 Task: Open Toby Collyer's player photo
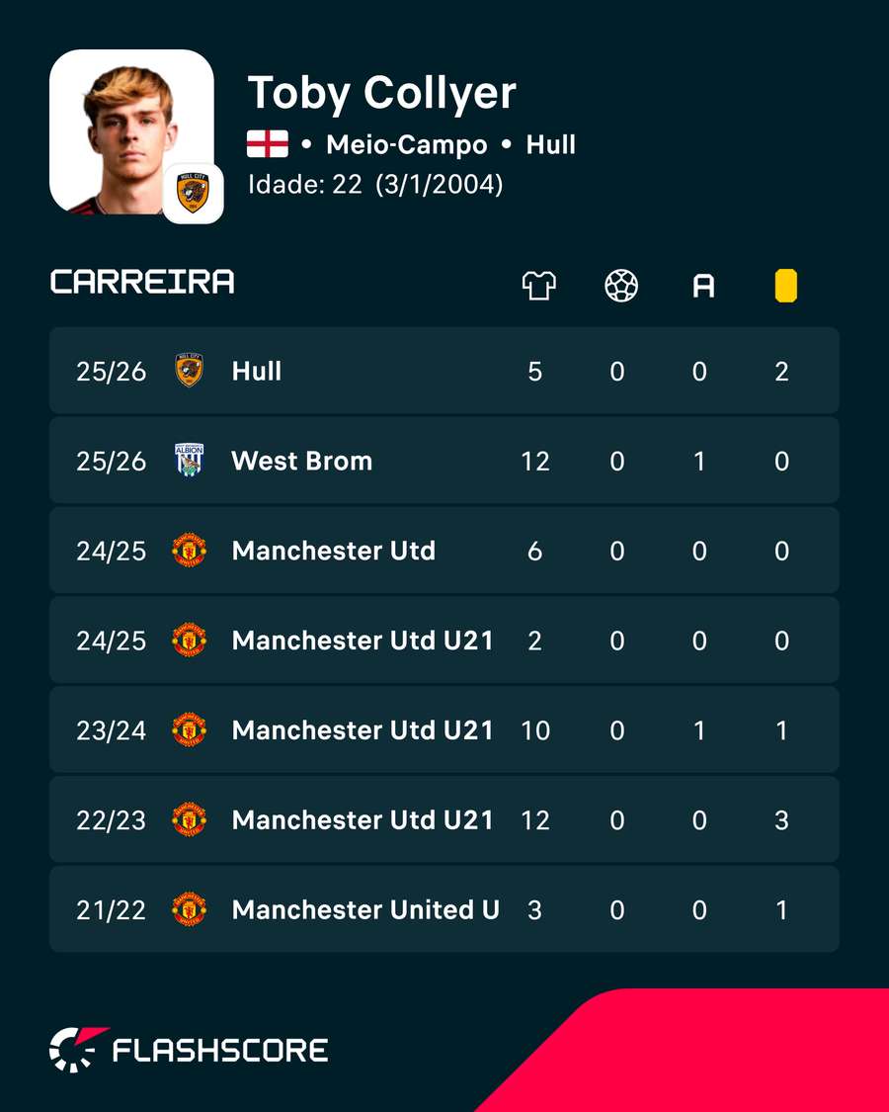(x=131, y=131)
